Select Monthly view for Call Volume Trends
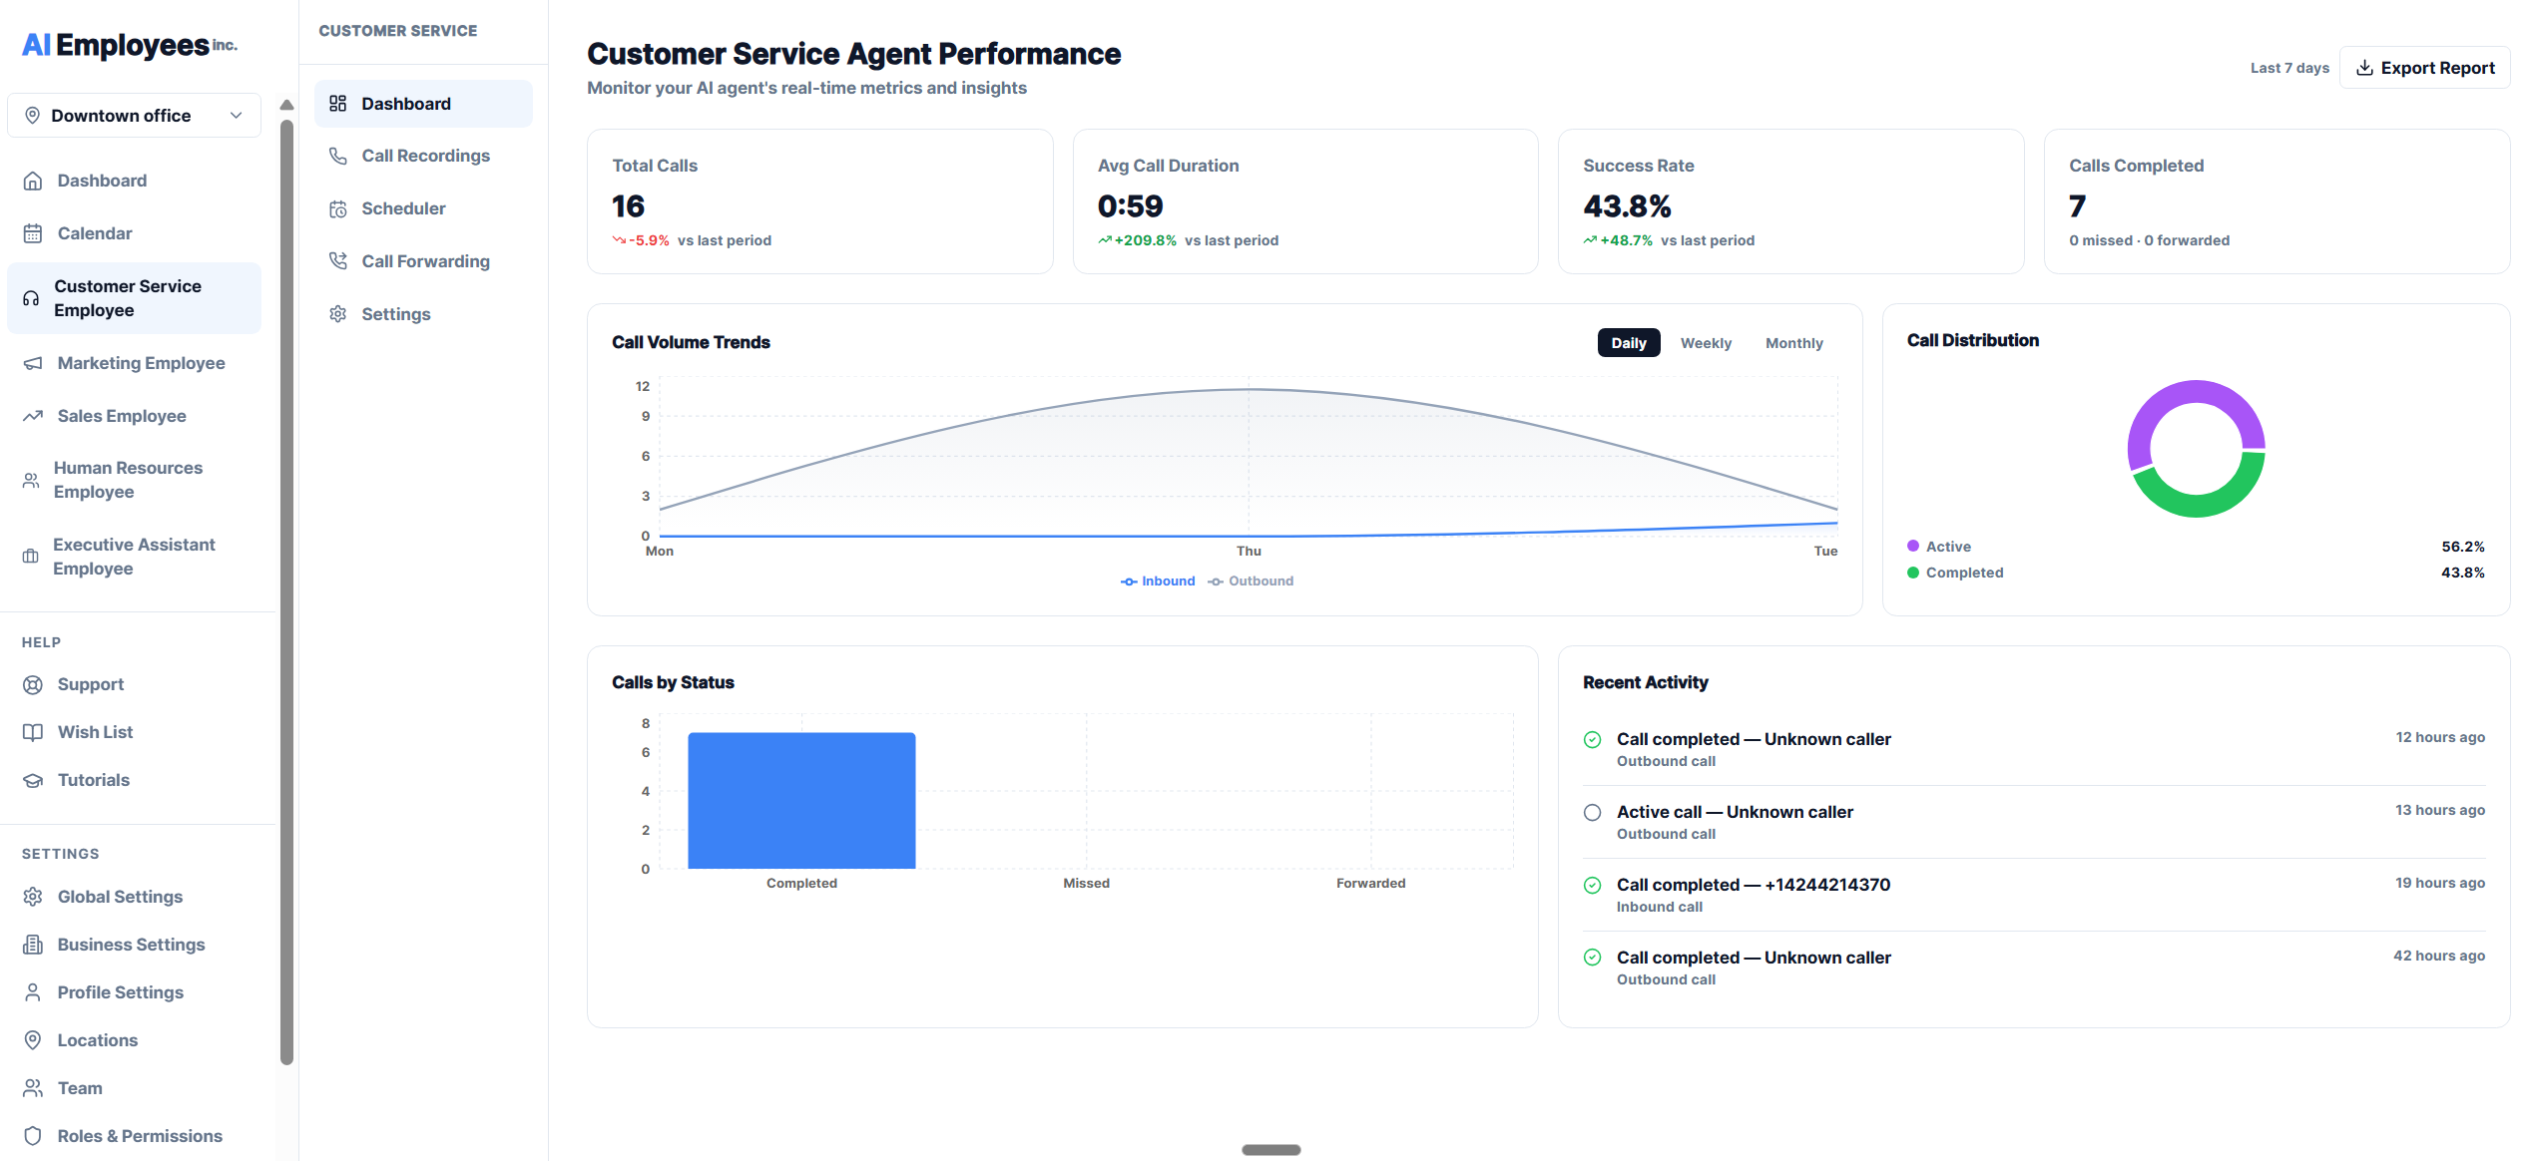 tap(1793, 342)
